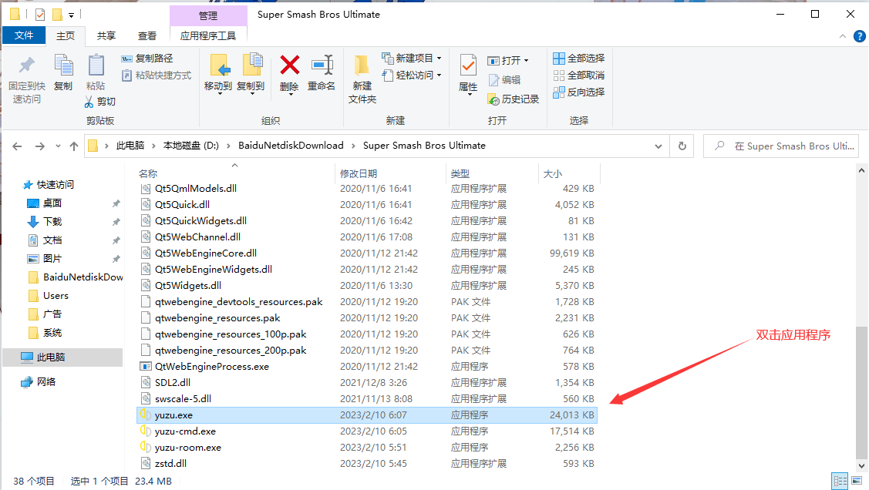Open the Quick Access Toolbar customize dropdown
This screenshot has height=490, width=869.
coord(72,15)
